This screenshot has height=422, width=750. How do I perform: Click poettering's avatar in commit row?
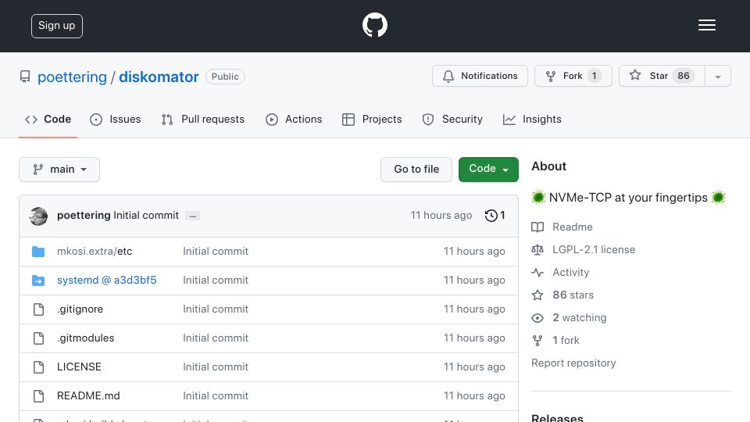coord(38,216)
